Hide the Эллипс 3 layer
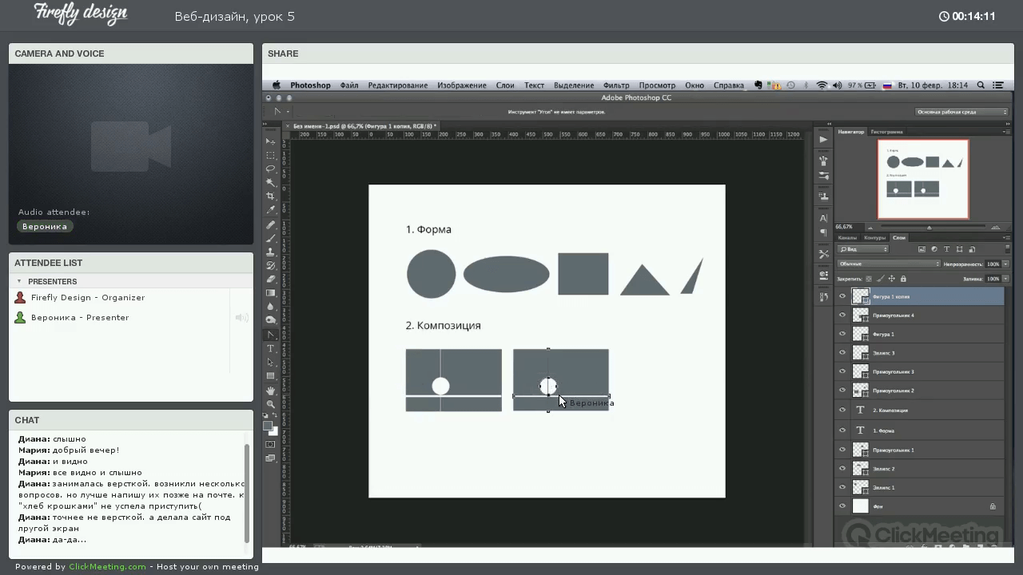This screenshot has height=575, width=1023. point(842,353)
